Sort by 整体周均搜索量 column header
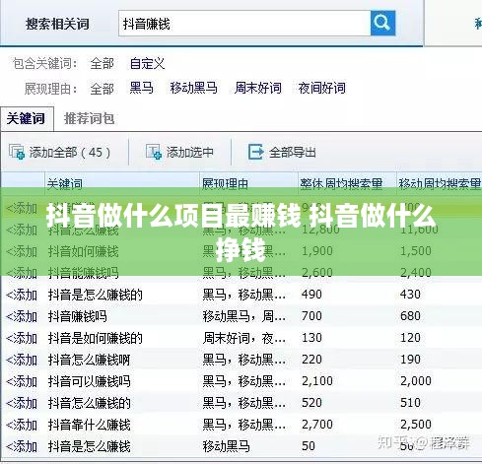482x464 pixels. click(x=341, y=183)
